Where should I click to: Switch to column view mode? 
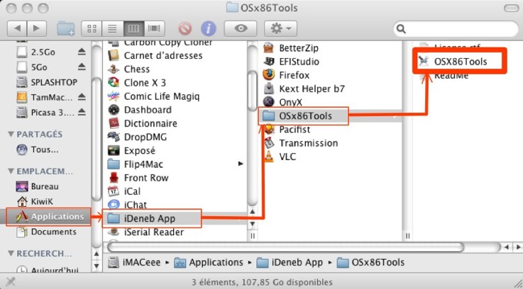[133, 28]
